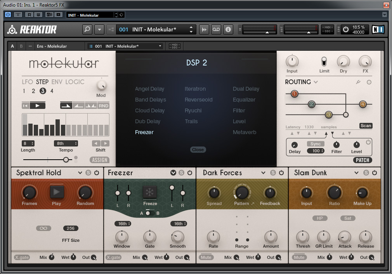Click the FX level knob

tap(365, 61)
